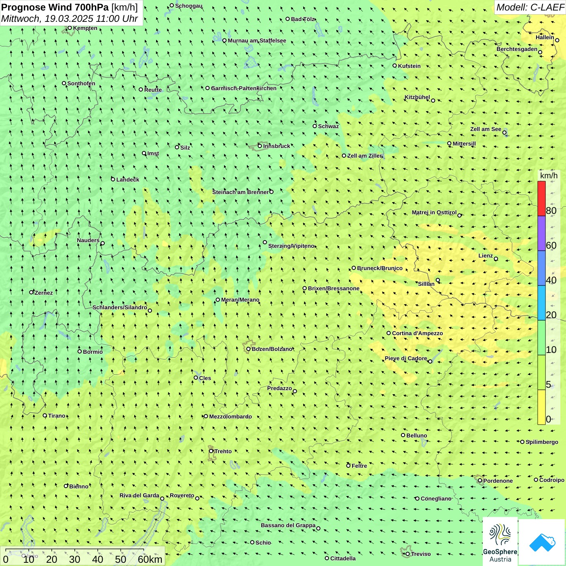
Task: Click the date "Mittwoch, 19.03.2025 11:00 Uhr"
Action: click(70, 19)
